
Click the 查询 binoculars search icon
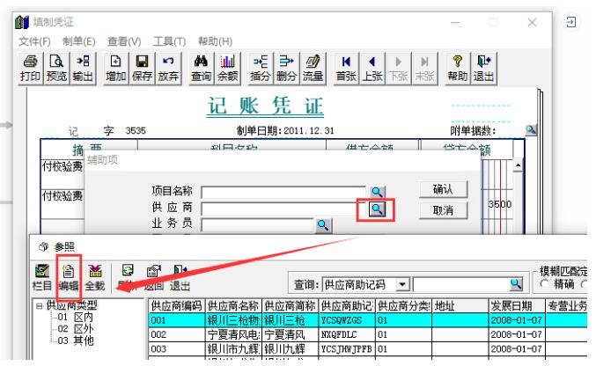tap(201, 68)
